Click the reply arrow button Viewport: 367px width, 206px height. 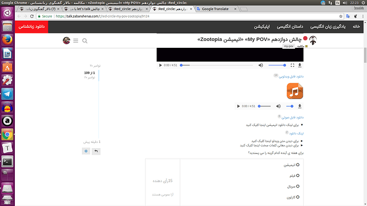(x=96, y=151)
